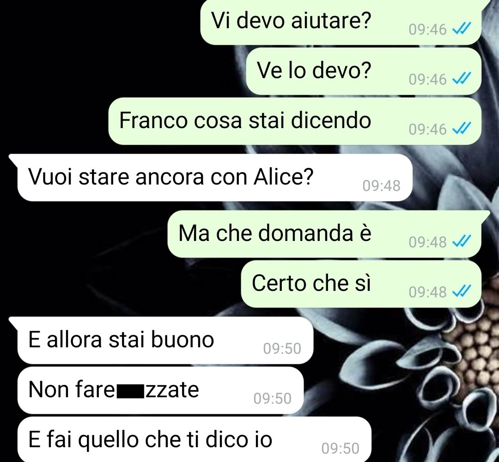Select the 'Certo che sì' reply
This screenshot has height=462, width=499.
point(361,283)
